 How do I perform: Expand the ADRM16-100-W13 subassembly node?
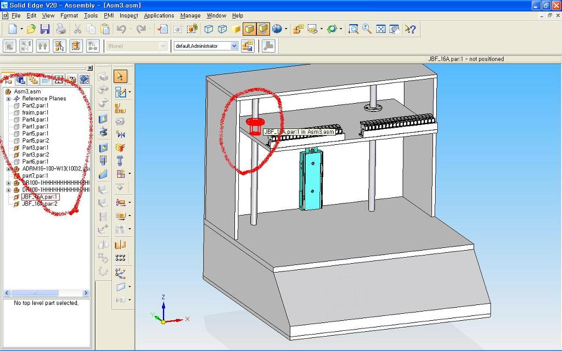point(9,169)
